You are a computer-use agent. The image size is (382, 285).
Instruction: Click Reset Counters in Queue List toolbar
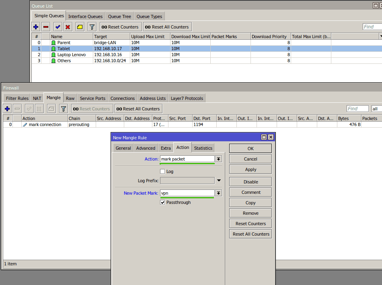coord(120,27)
